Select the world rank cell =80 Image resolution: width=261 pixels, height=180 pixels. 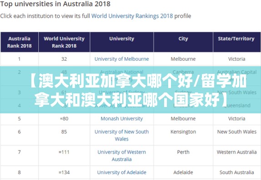(64, 118)
